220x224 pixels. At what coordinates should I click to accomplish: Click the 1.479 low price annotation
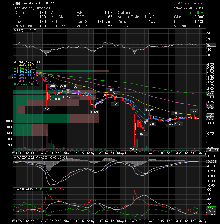(x=94, y=112)
